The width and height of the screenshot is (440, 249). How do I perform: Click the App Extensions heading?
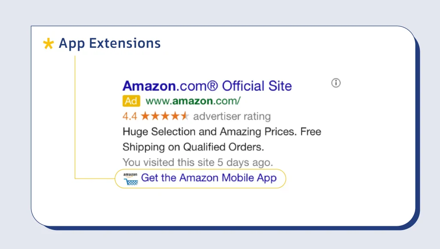coord(110,43)
